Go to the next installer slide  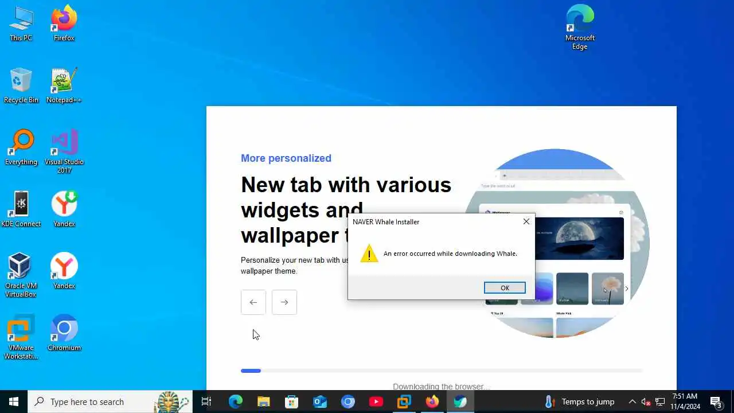coord(284,302)
